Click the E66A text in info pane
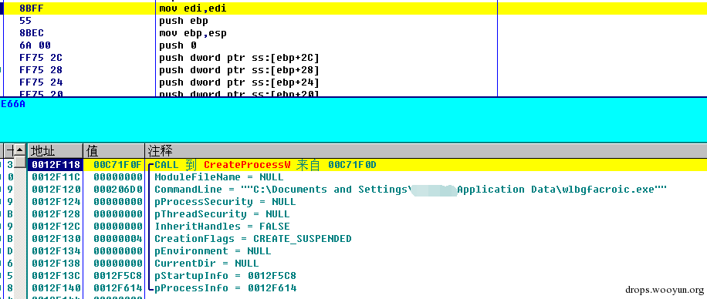 pos(13,104)
